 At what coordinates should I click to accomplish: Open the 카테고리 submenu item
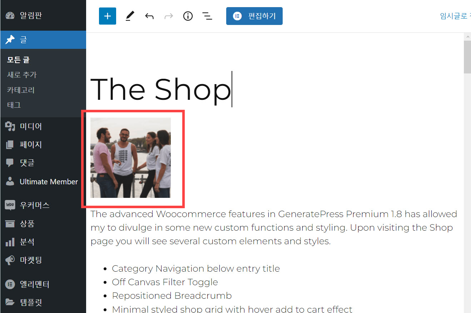(x=21, y=90)
